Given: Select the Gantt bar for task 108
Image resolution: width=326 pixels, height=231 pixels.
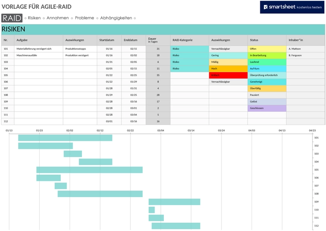Looking at the screenshot, I should pyautogui.click(x=100, y=194).
